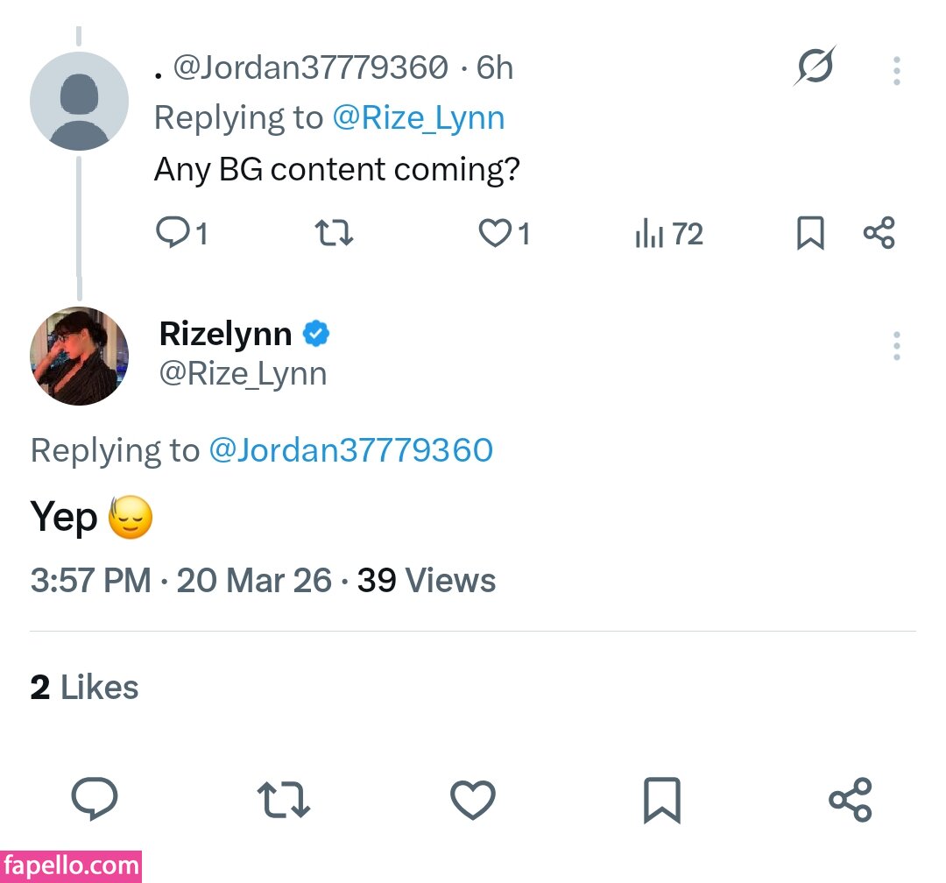Share Jordan37779360's reply
This screenshot has height=883, width=946.
879,234
